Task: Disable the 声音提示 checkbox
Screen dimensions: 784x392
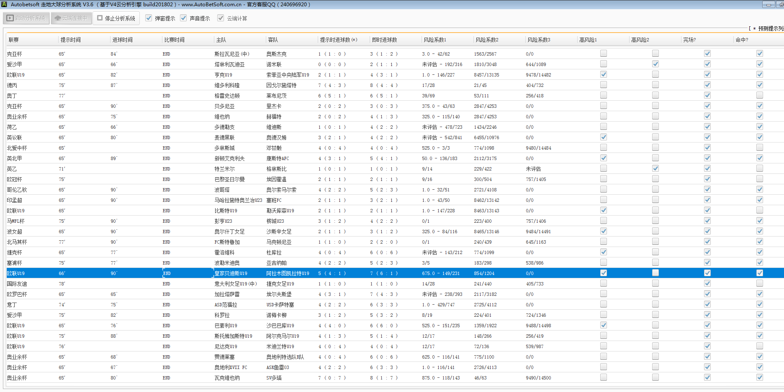Action: pyautogui.click(x=183, y=18)
